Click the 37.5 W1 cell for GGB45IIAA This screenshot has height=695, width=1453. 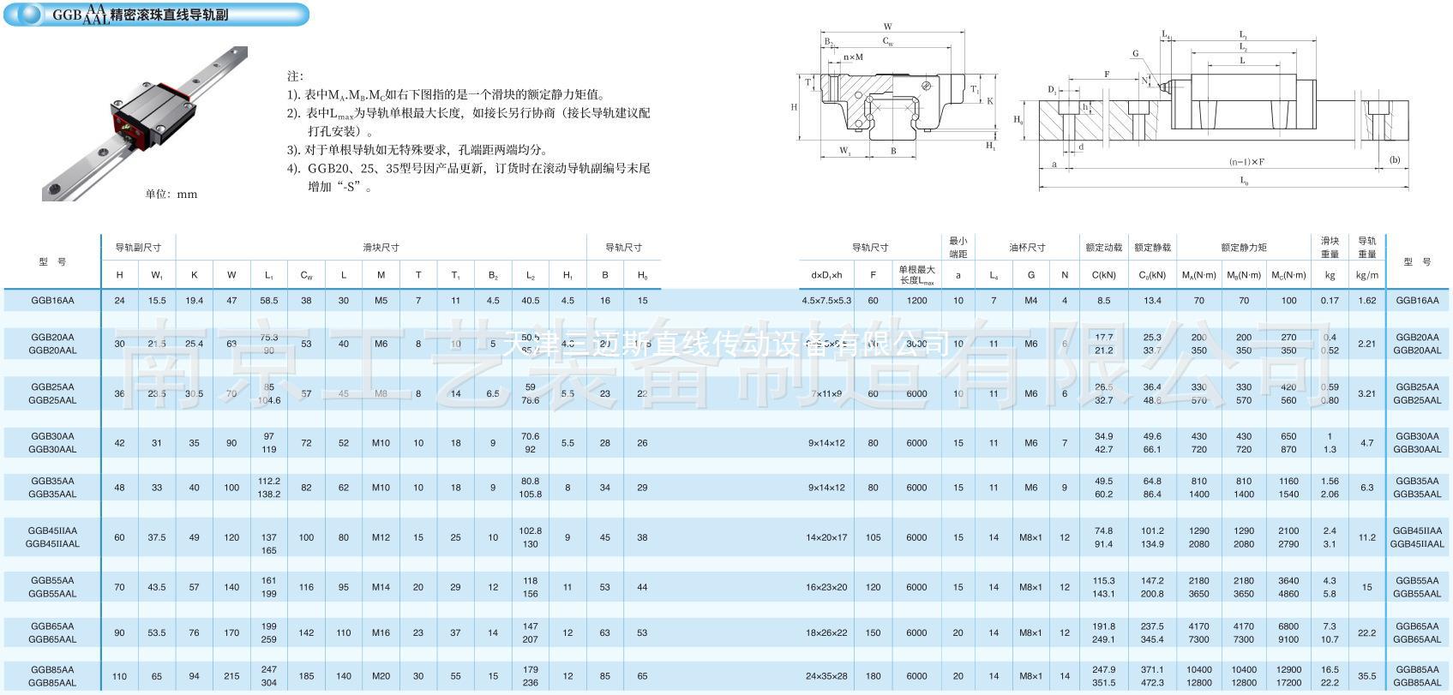point(157,537)
